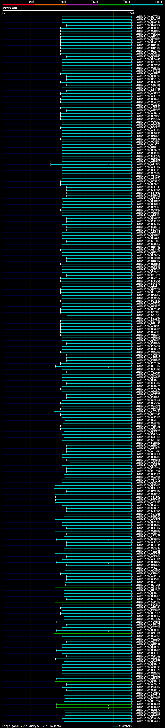Open hit UniRef100_A4URF3

click(x=148, y=74)
